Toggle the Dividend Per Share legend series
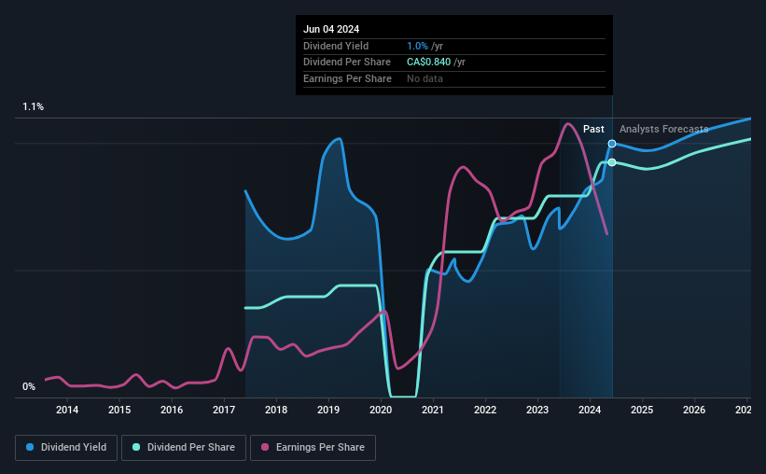This screenshot has height=474, width=766. click(x=184, y=448)
